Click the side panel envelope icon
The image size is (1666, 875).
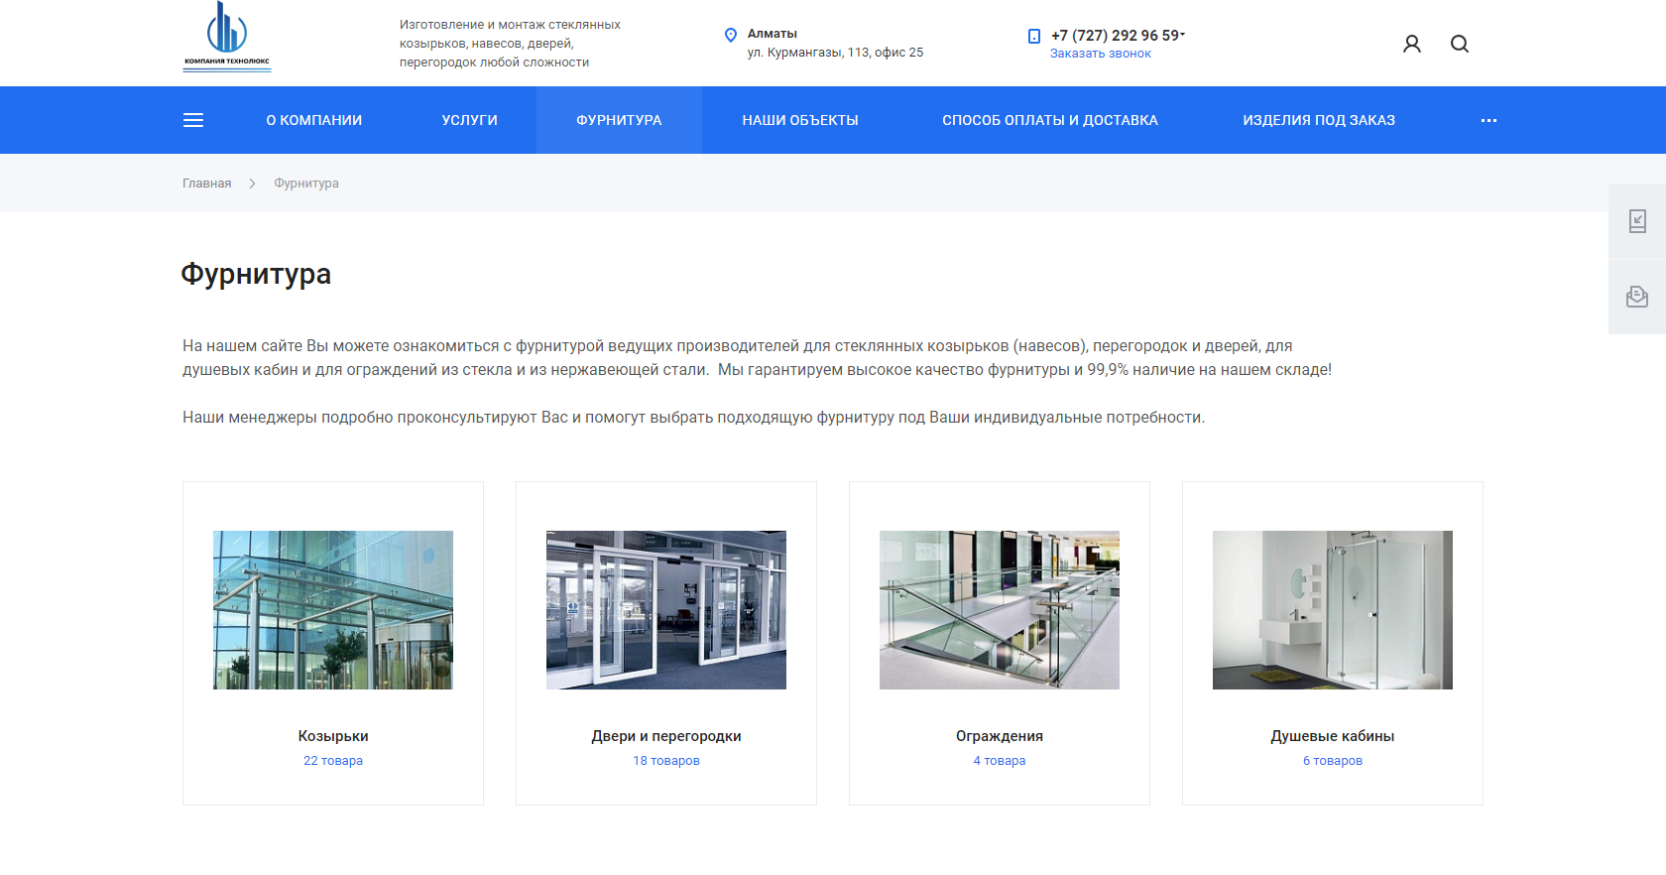pos(1637,297)
